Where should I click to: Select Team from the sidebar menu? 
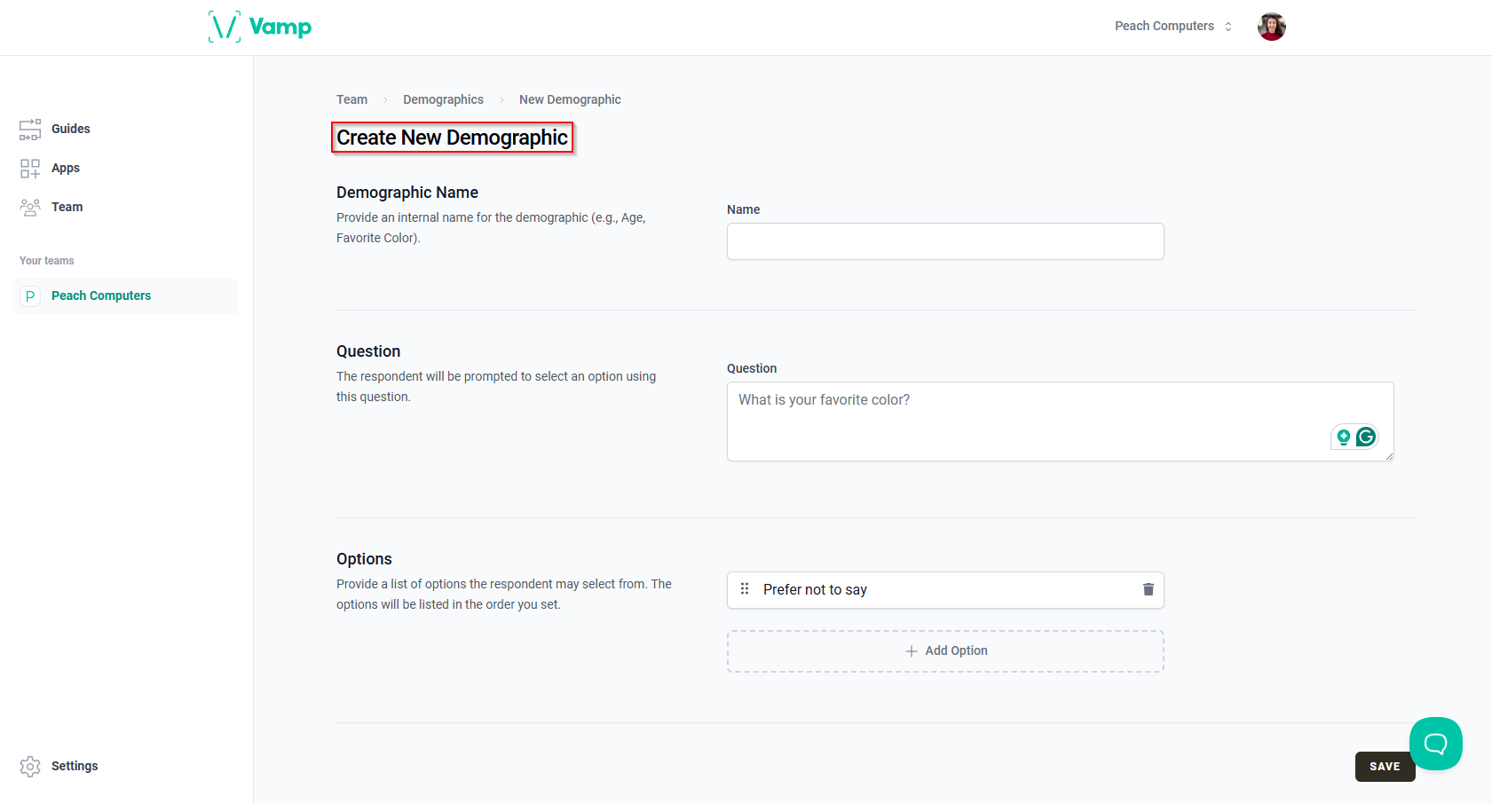click(67, 206)
